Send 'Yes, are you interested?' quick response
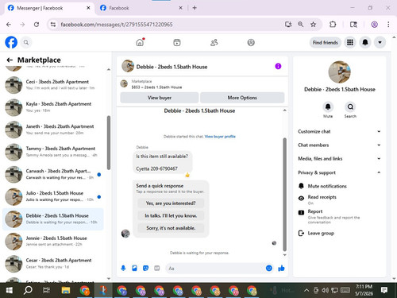397x298 pixels. pyautogui.click(x=171, y=203)
